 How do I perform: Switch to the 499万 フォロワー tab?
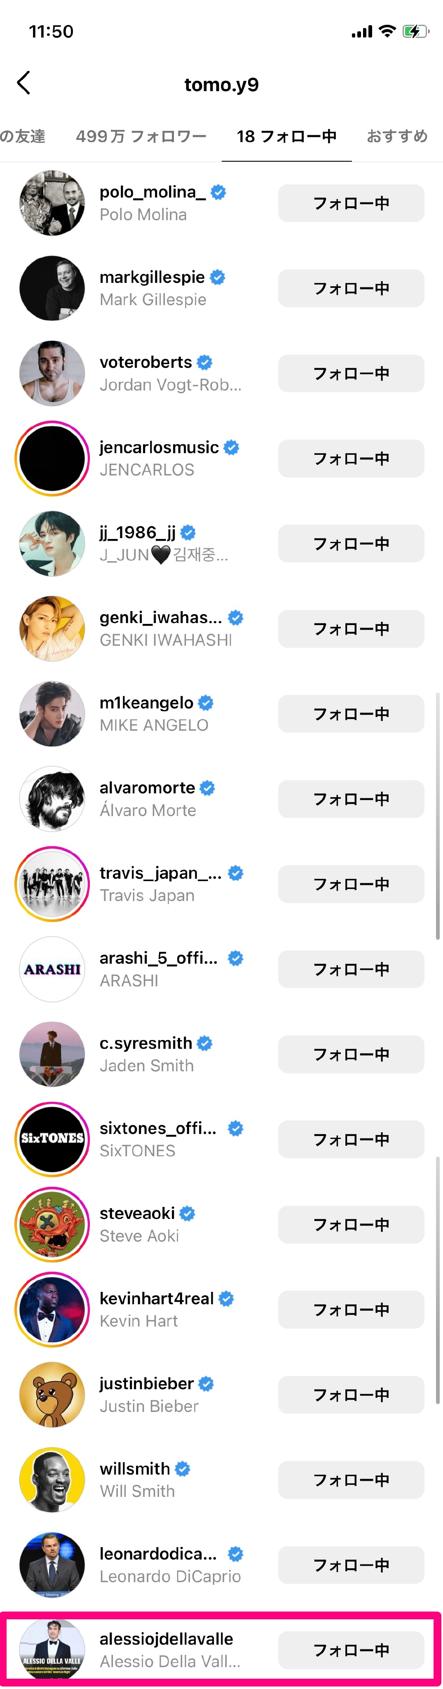pyautogui.click(x=141, y=136)
